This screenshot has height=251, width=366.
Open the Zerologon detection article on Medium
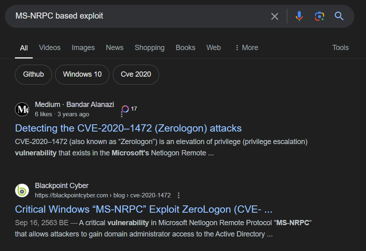click(128, 128)
